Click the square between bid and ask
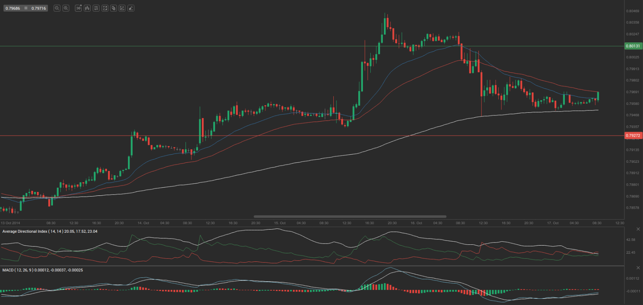Viewport: 643px width, 305px height. (26, 8)
